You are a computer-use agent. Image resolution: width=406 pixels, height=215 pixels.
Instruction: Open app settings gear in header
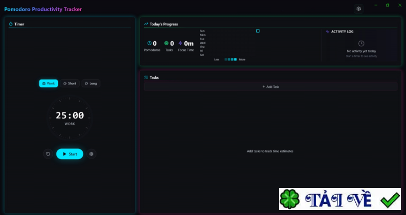(358, 9)
